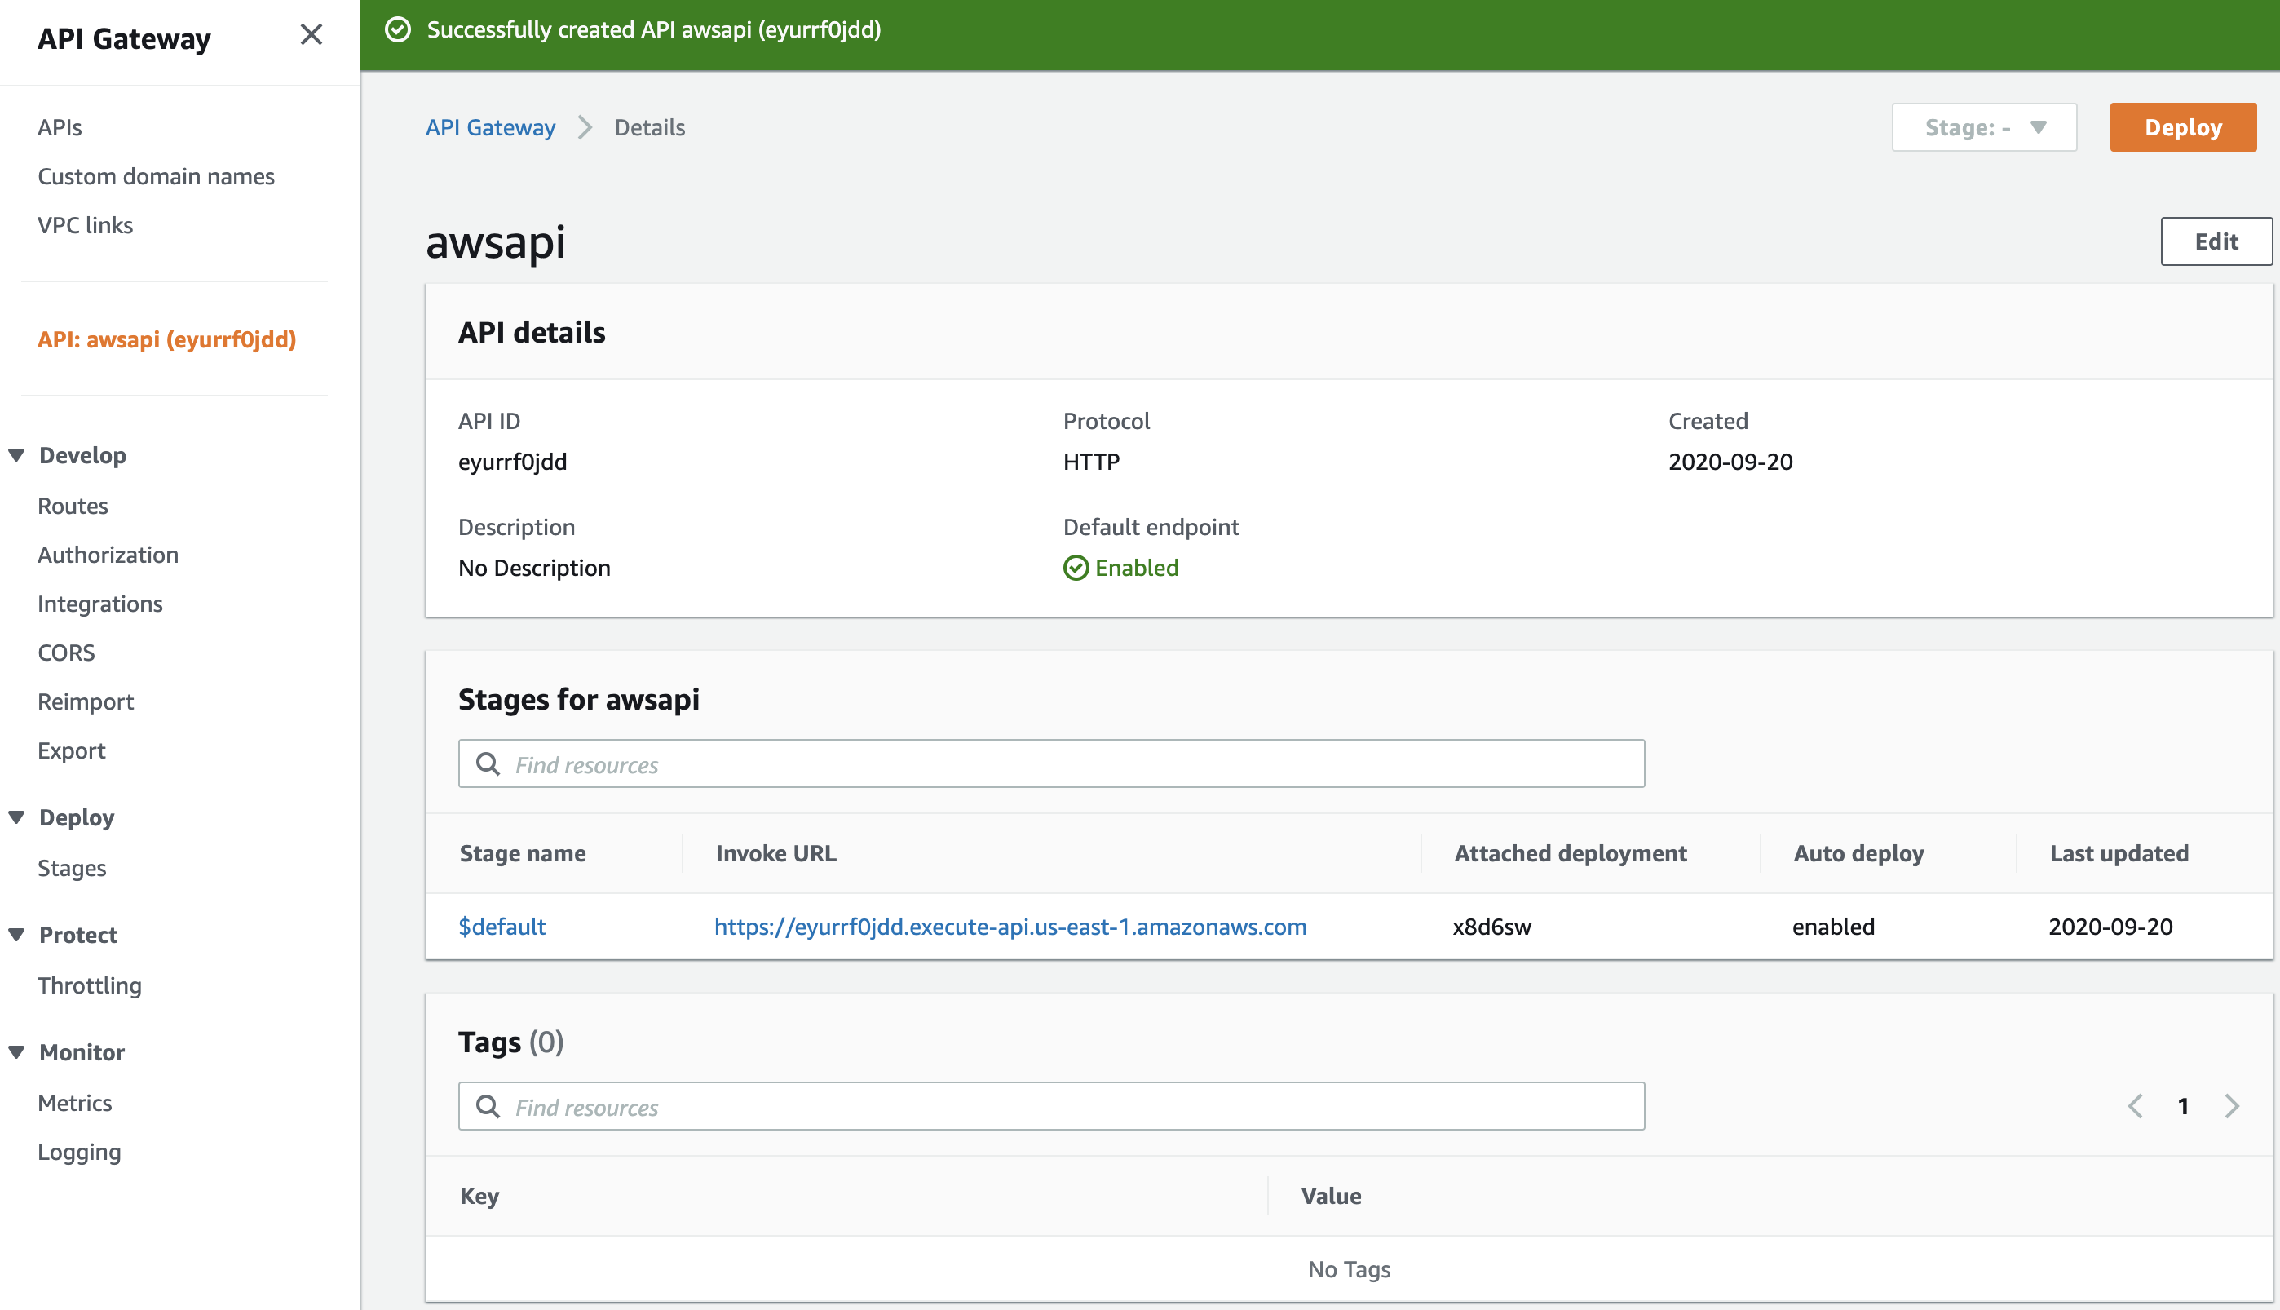Click the breadcrumb chevron separator
This screenshot has width=2280, height=1310.
click(585, 128)
